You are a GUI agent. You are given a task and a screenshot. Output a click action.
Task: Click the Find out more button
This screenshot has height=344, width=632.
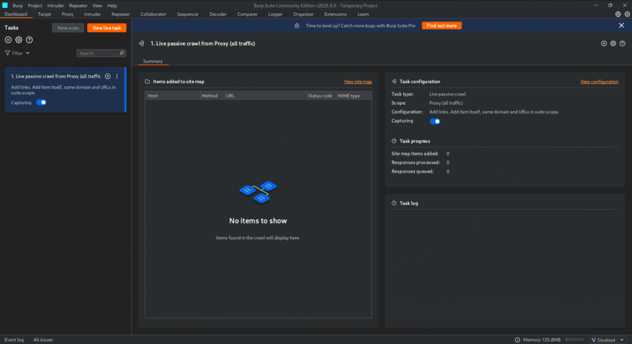pyautogui.click(x=442, y=25)
